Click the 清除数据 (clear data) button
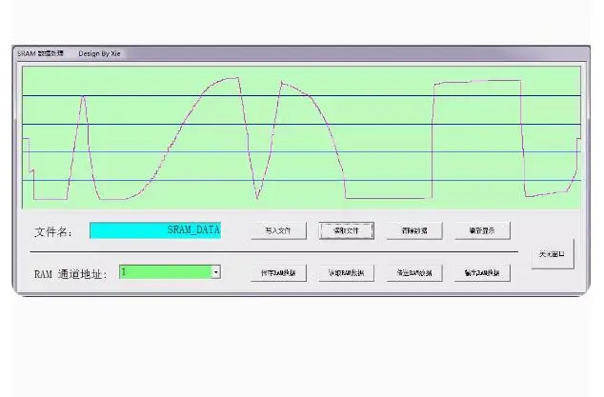Screen dimensions: 604x397 point(414,230)
